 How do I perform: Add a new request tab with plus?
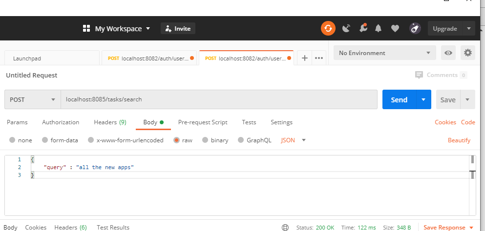pyautogui.click(x=305, y=58)
